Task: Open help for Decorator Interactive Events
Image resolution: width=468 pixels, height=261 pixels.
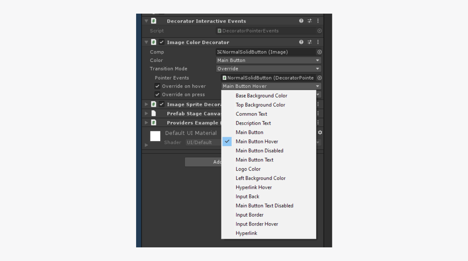Action: point(301,21)
